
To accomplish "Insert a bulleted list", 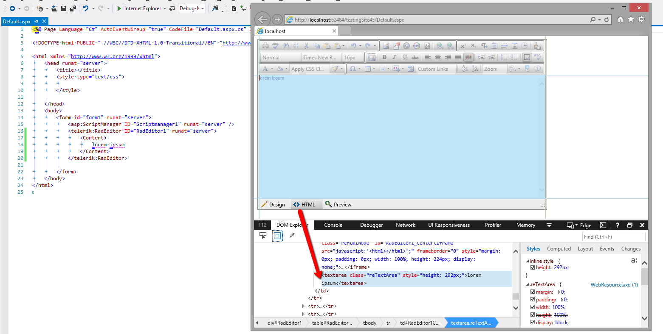I will pyautogui.click(x=514, y=57).
